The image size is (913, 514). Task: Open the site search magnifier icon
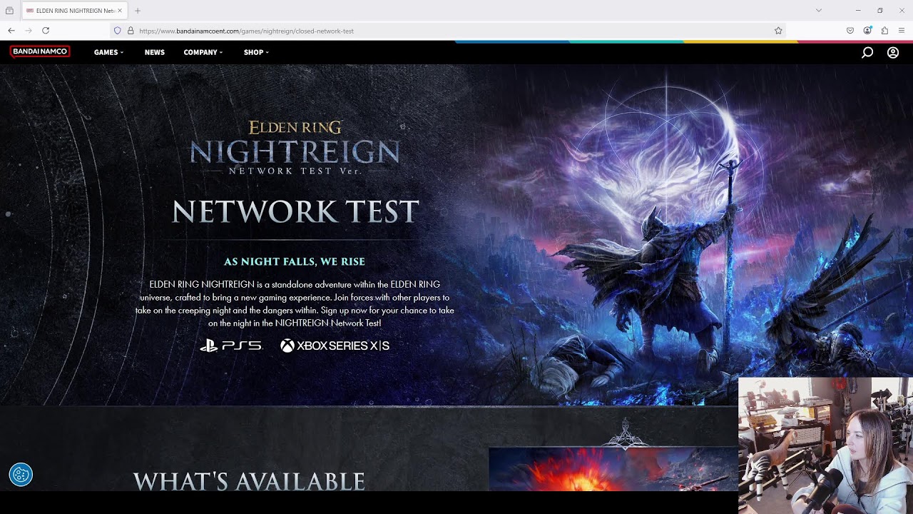pos(867,52)
